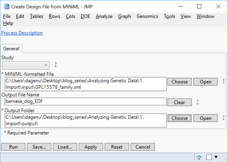The image size is (228, 162).
Task: Open help for Output Folder parameter
Action: point(223,117)
